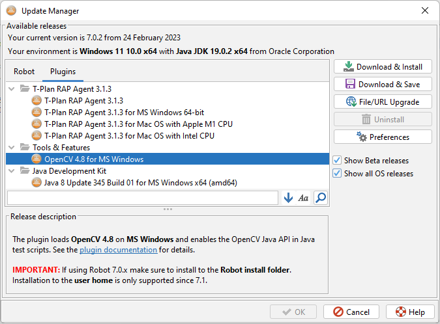The width and height of the screenshot is (440, 324).
Task: Select the Plugins tab
Action: tap(63, 72)
